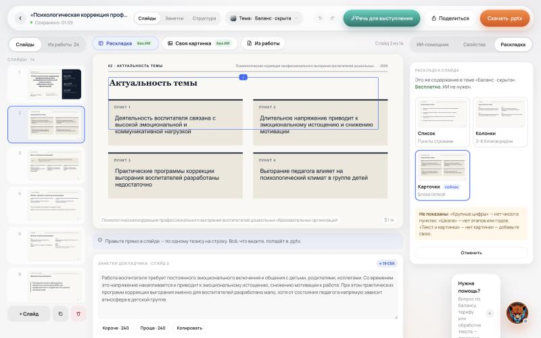Click the undo arrow icon
This screenshot has height=338, width=541.
[320, 18]
